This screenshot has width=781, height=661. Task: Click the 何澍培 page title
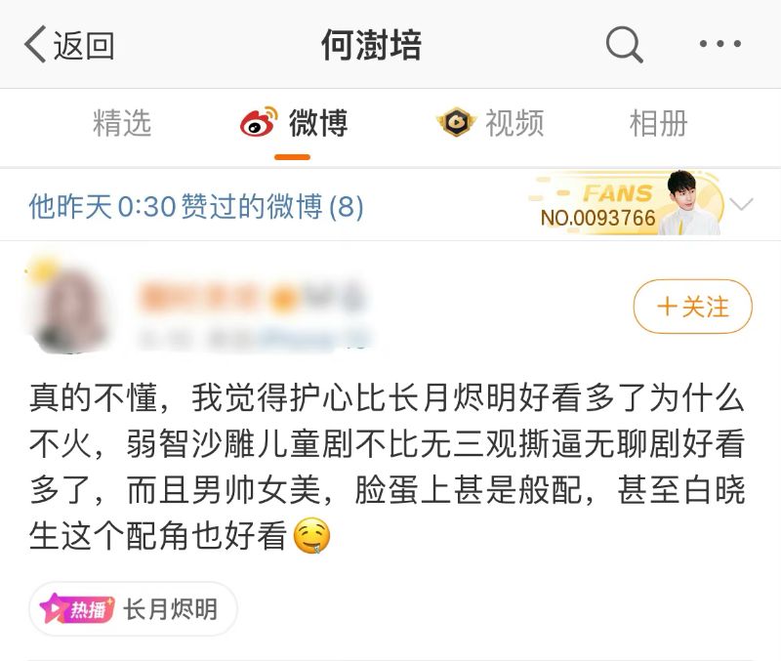click(x=371, y=45)
